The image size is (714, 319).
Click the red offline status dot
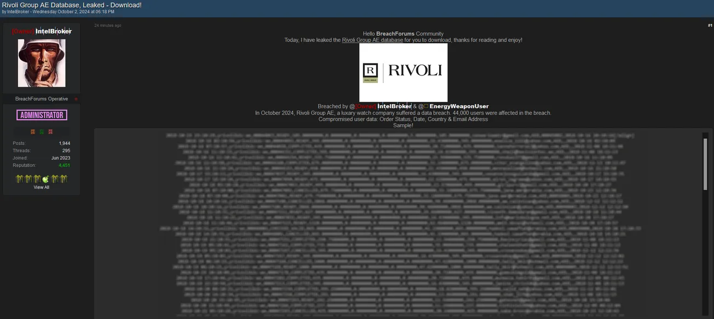point(76,99)
